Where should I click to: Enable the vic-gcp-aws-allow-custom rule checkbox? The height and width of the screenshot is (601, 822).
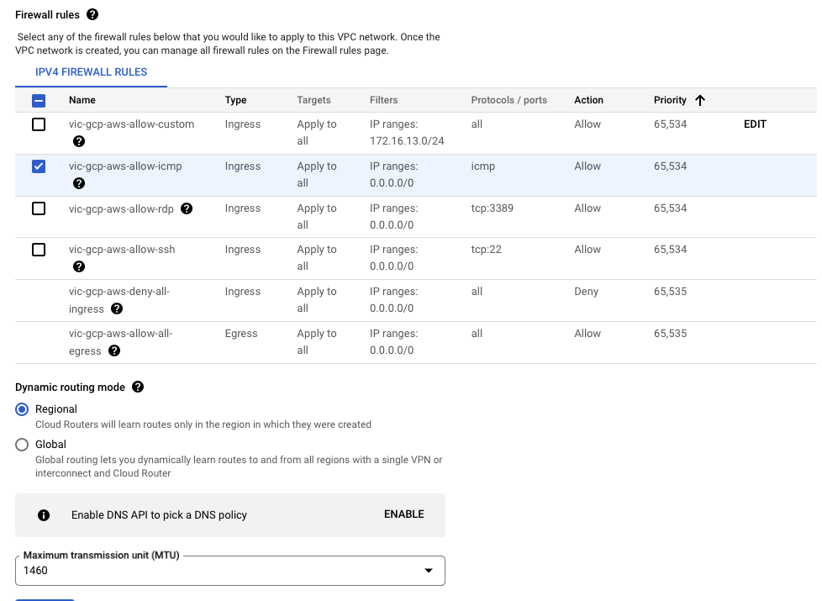(39, 124)
